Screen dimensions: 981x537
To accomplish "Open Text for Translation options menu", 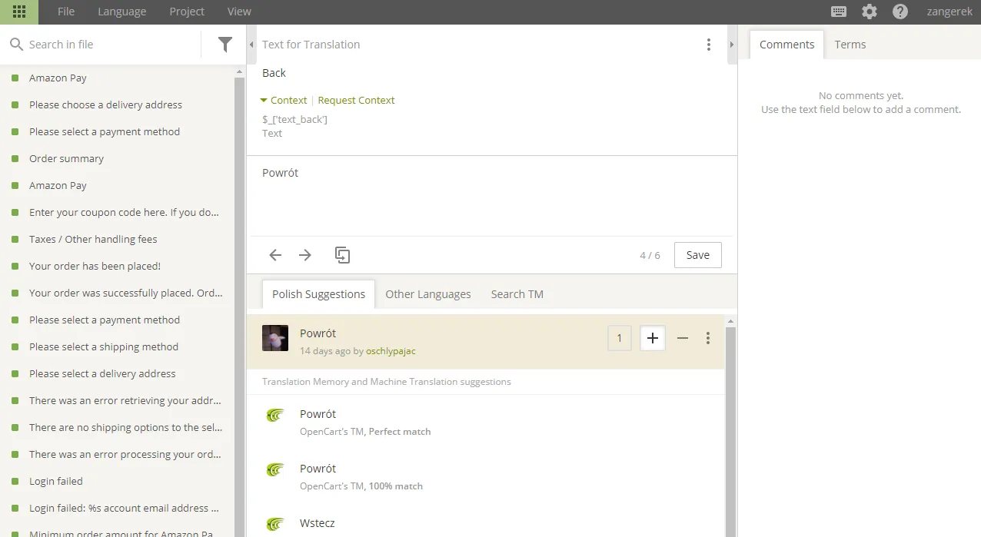I will coord(709,45).
